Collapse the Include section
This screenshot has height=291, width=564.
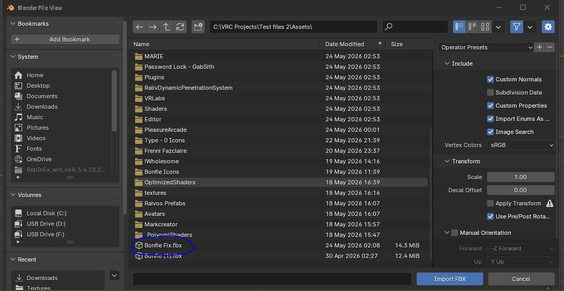tap(447, 64)
